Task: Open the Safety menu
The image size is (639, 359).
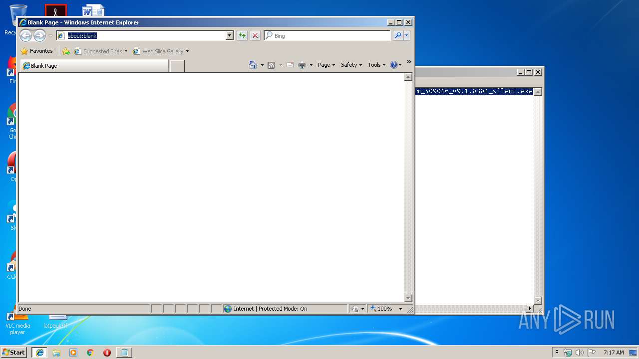Action: point(351,65)
